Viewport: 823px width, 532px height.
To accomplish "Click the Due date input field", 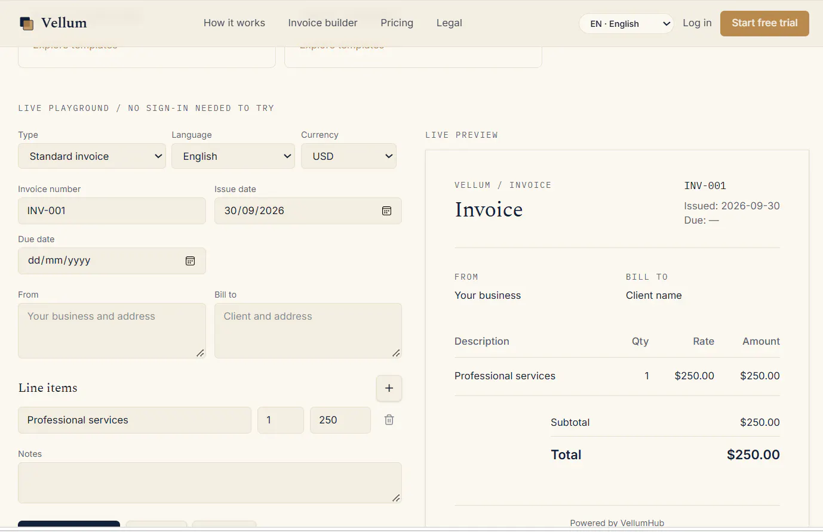I will 112,261.
